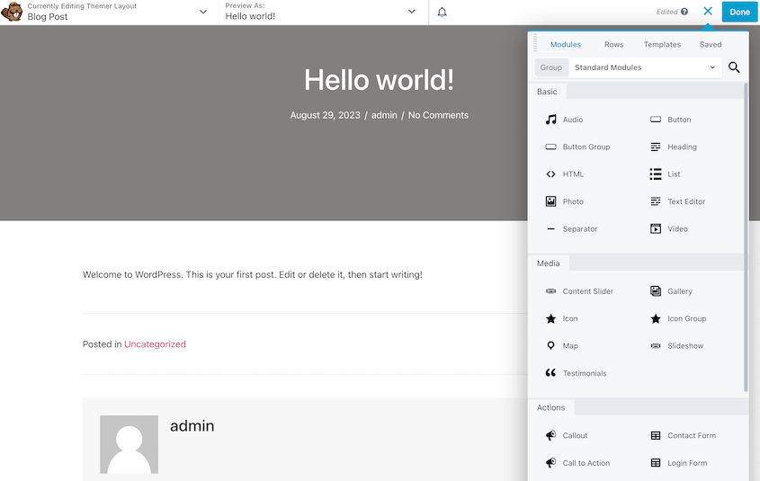Viewport: 760px width, 481px height.
Task: Grab the panel drag handle
Action: pyautogui.click(x=535, y=43)
